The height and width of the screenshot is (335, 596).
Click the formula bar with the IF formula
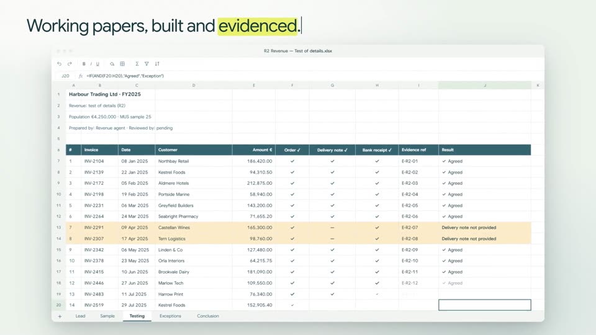[x=125, y=76]
